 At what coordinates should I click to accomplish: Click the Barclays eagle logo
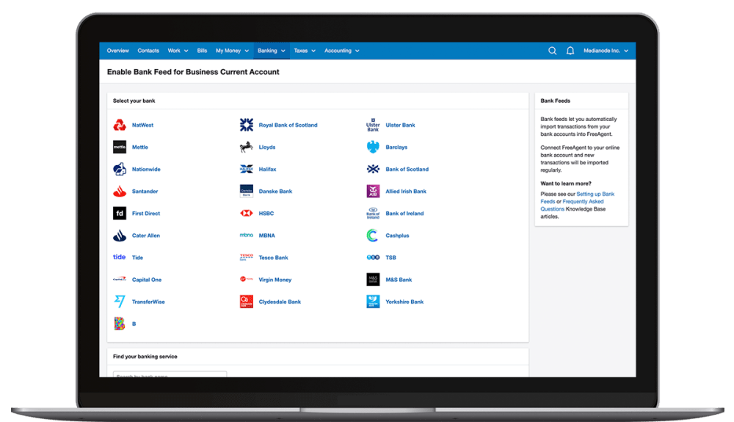tap(373, 147)
